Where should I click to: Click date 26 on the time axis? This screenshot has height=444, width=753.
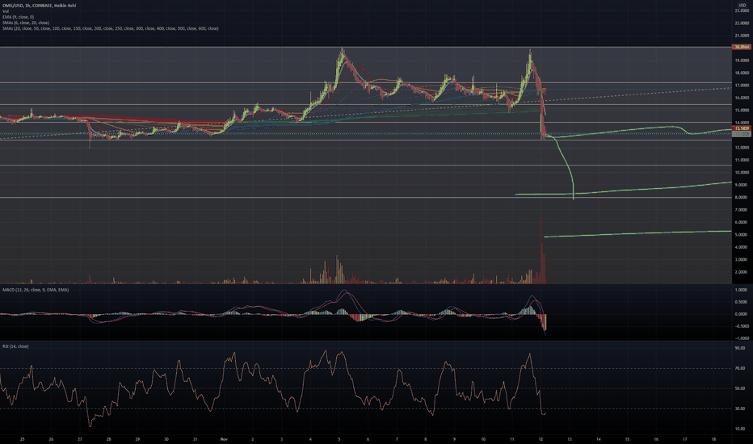point(52,439)
